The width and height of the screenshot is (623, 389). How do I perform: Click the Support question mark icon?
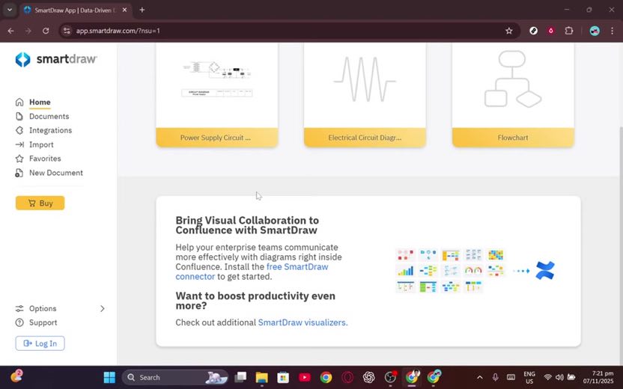(19, 322)
